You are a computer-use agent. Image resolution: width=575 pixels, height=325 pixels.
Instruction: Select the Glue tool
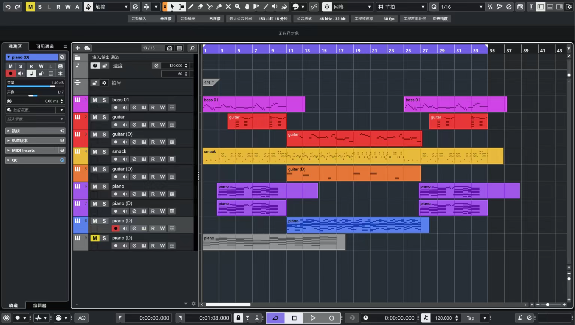[219, 7]
